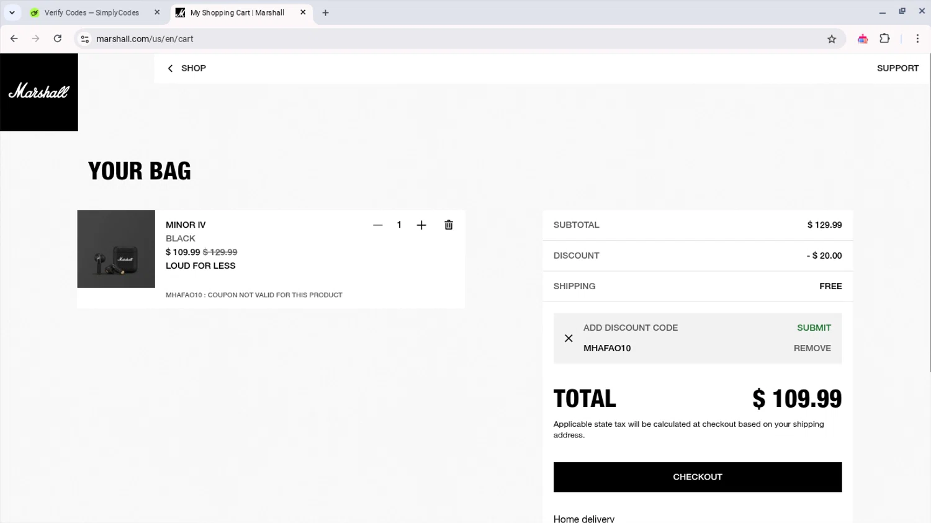The height and width of the screenshot is (523, 931).
Task: Select the My Shopping Cart Marshall tab
Action: 237,12
